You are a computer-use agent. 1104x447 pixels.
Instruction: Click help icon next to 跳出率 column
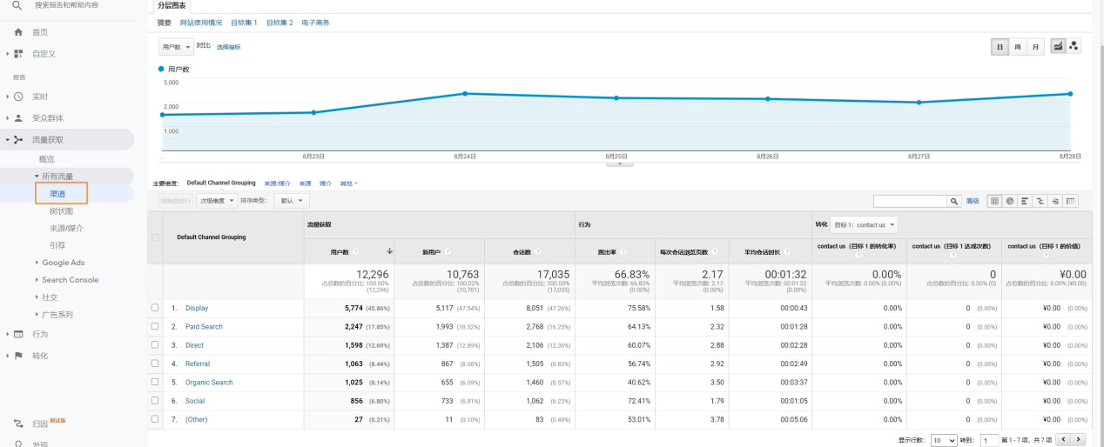[625, 251]
